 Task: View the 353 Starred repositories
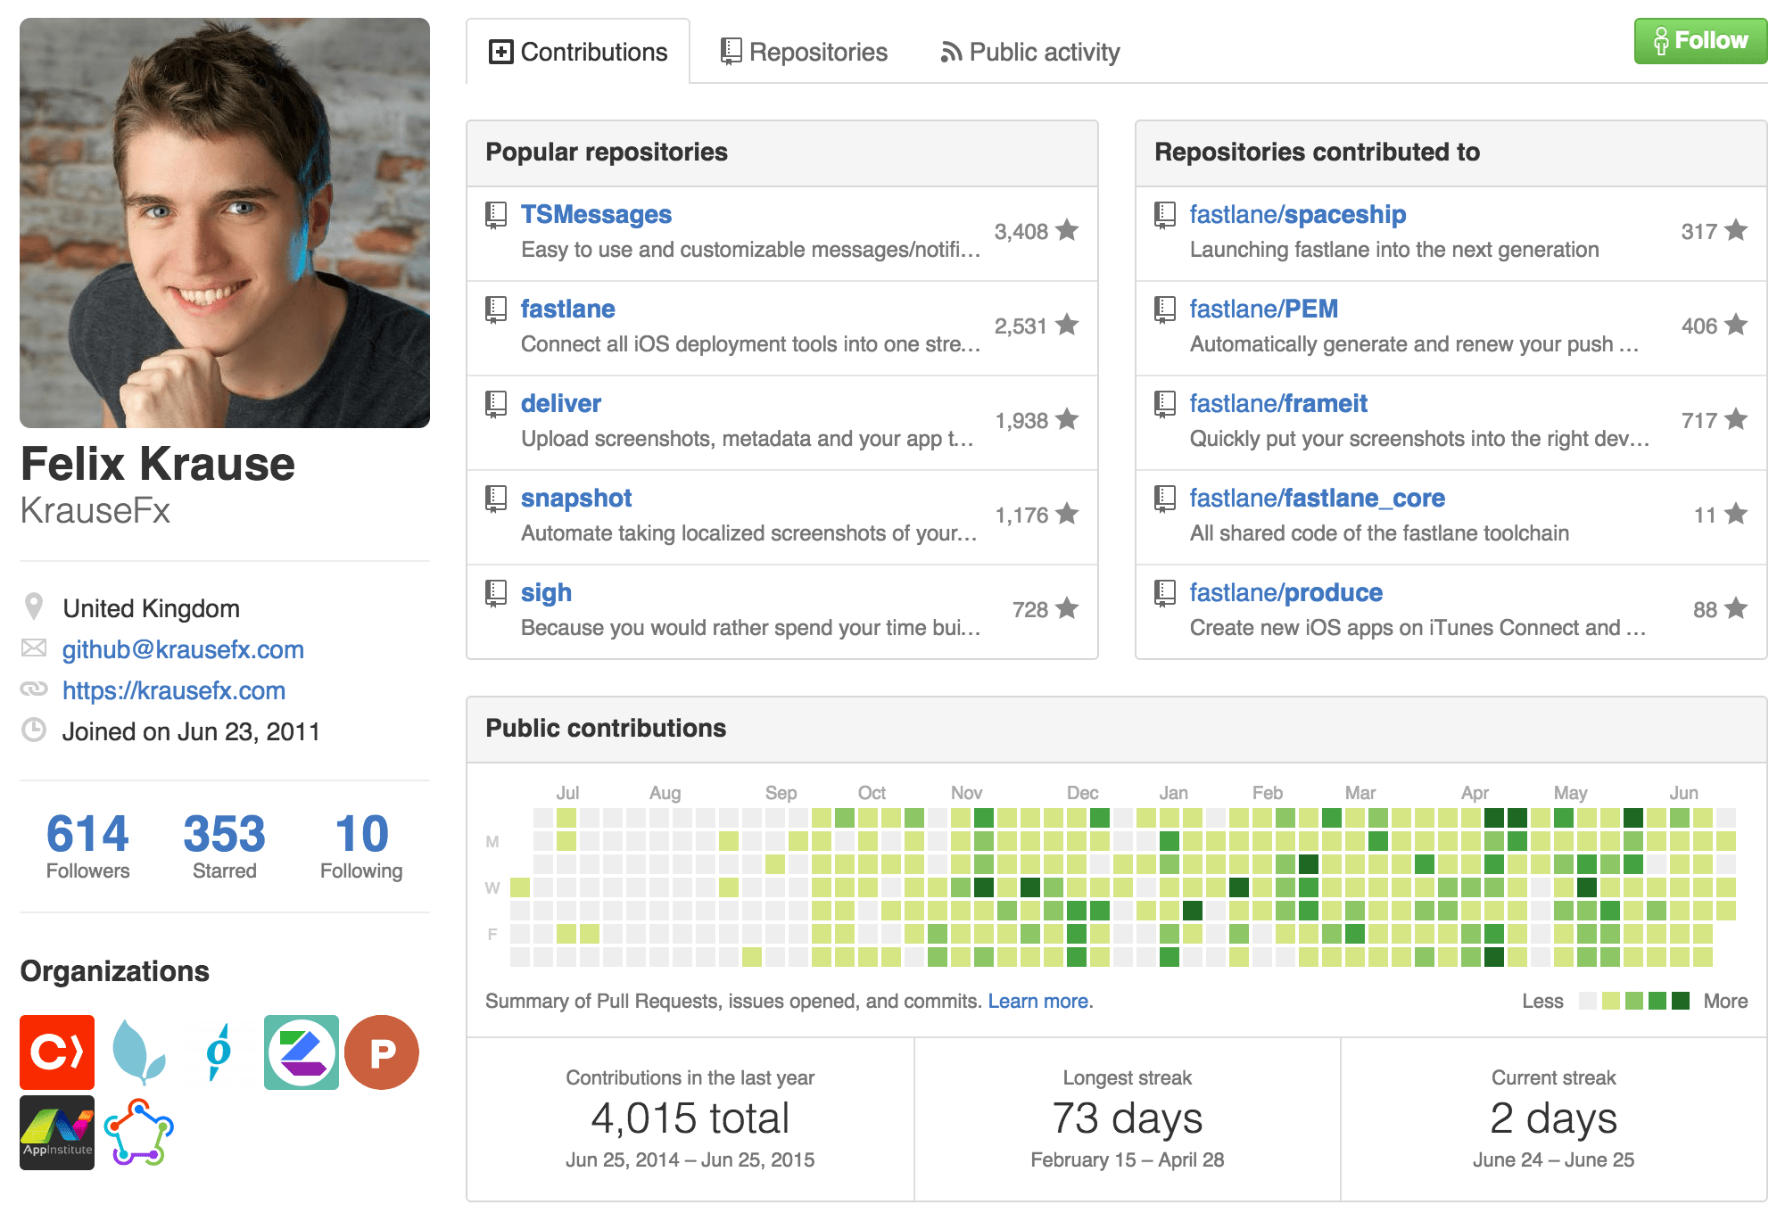224,846
